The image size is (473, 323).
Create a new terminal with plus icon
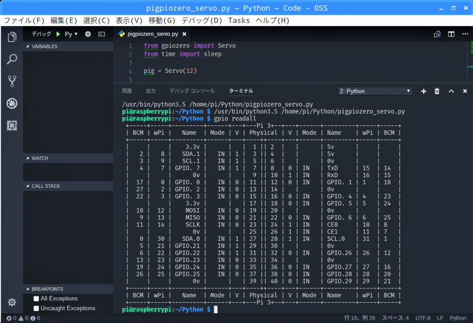[424, 91]
